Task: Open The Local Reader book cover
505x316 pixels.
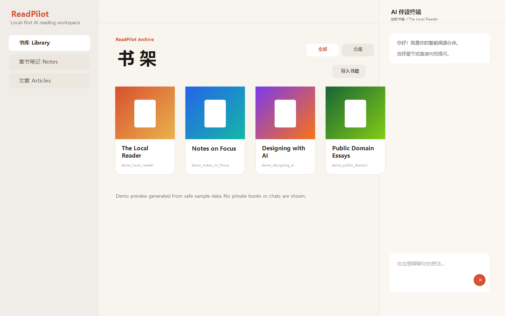Action: point(145,113)
